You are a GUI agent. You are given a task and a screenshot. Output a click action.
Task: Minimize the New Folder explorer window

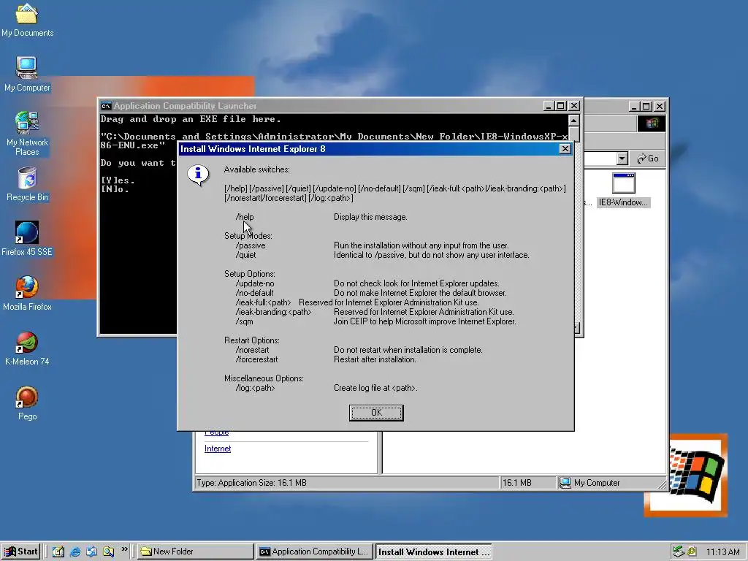(634, 107)
